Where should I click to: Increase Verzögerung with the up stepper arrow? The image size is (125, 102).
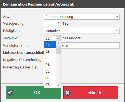click(x=58, y=22)
